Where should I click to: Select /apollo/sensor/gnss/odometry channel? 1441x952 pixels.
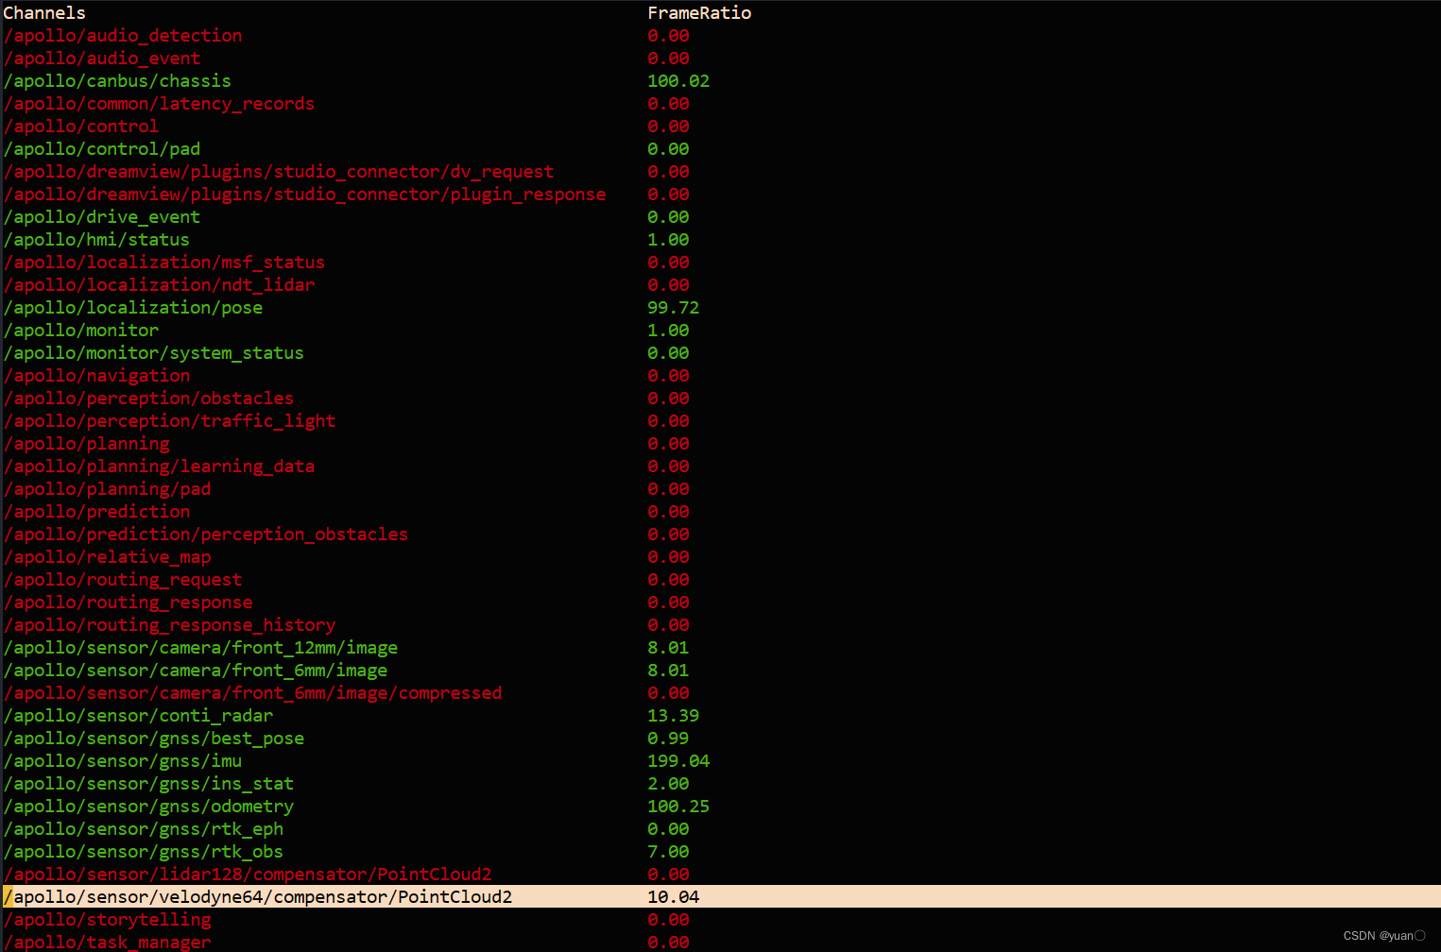[x=148, y=807]
